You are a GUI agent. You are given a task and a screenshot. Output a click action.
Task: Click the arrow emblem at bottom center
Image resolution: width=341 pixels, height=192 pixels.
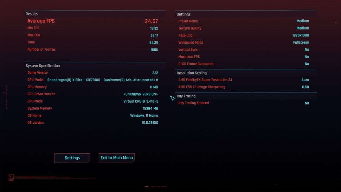(147, 186)
